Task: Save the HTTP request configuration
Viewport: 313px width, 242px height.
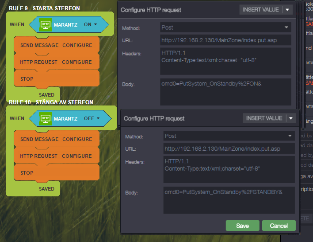Action: (x=242, y=226)
